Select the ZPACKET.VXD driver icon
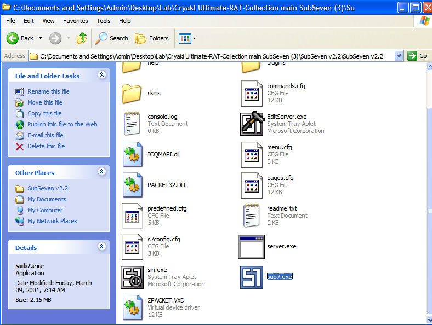The width and height of the screenshot is (432, 325). pyautogui.click(x=133, y=307)
